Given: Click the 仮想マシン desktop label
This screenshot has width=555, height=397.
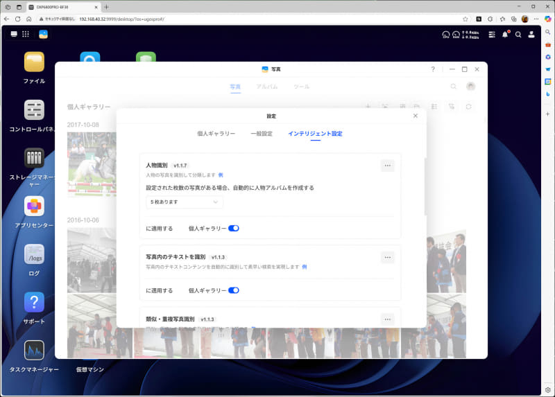Looking at the screenshot, I should [x=90, y=369].
